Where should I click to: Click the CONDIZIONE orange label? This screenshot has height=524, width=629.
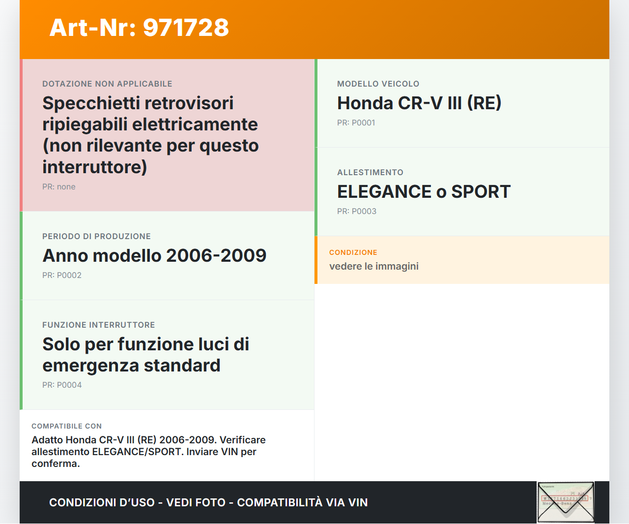pos(353,252)
